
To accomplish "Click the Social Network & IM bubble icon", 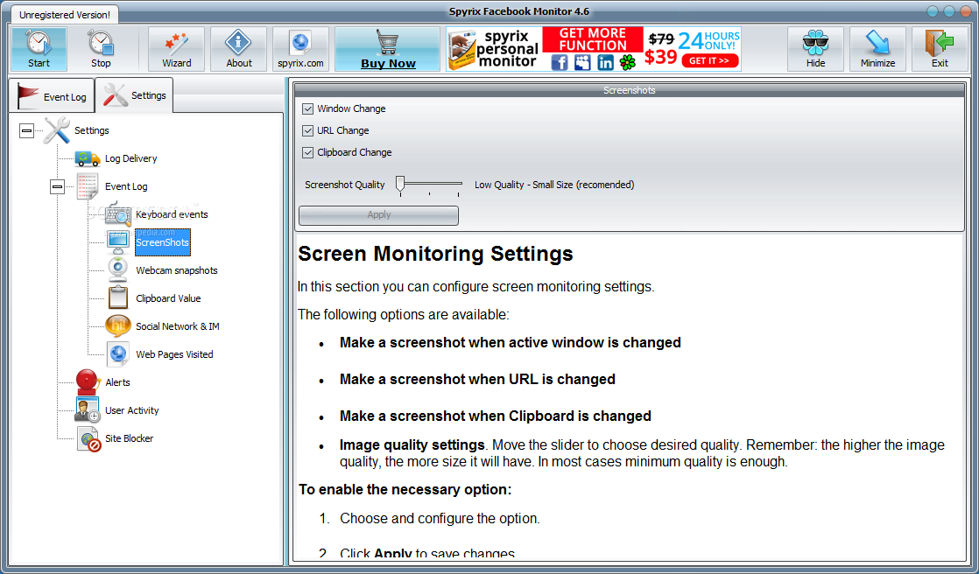I will [x=118, y=325].
